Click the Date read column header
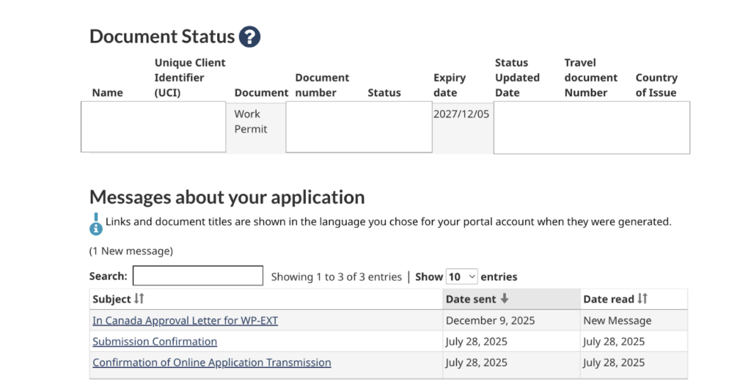The height and width of the screenshot is (392, 751). click(x=634, y=299)
